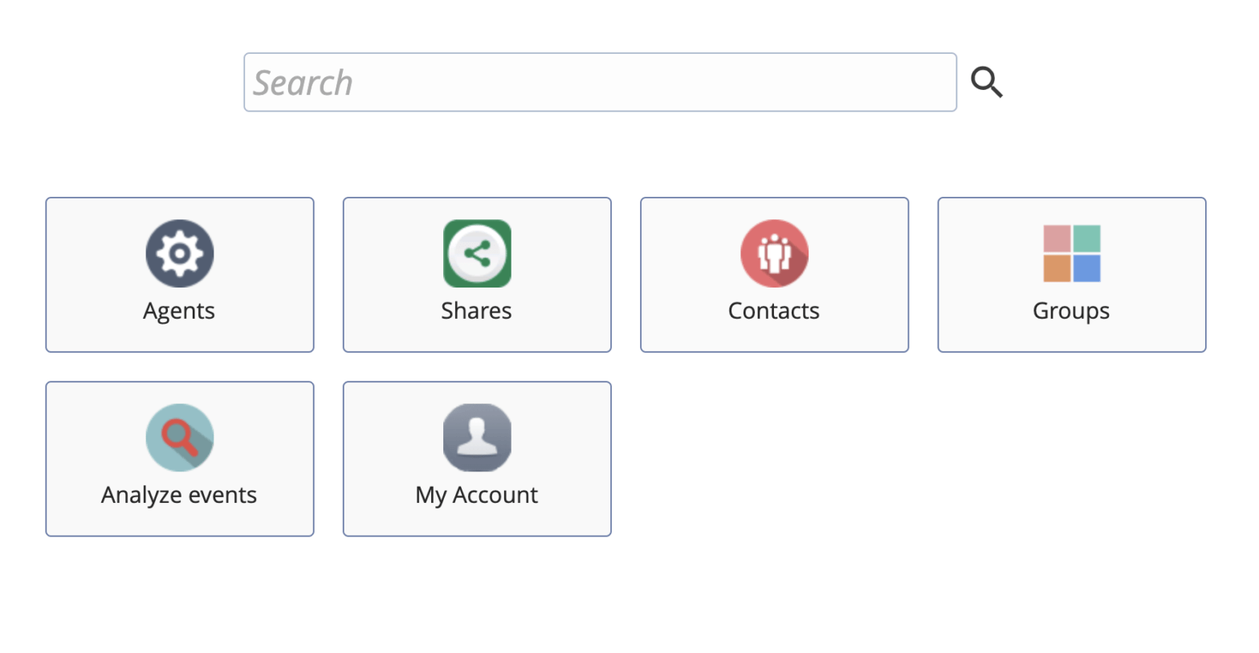Select the Shares label text
Viewport: 1259px width, 653px height.
click(476, 311)
